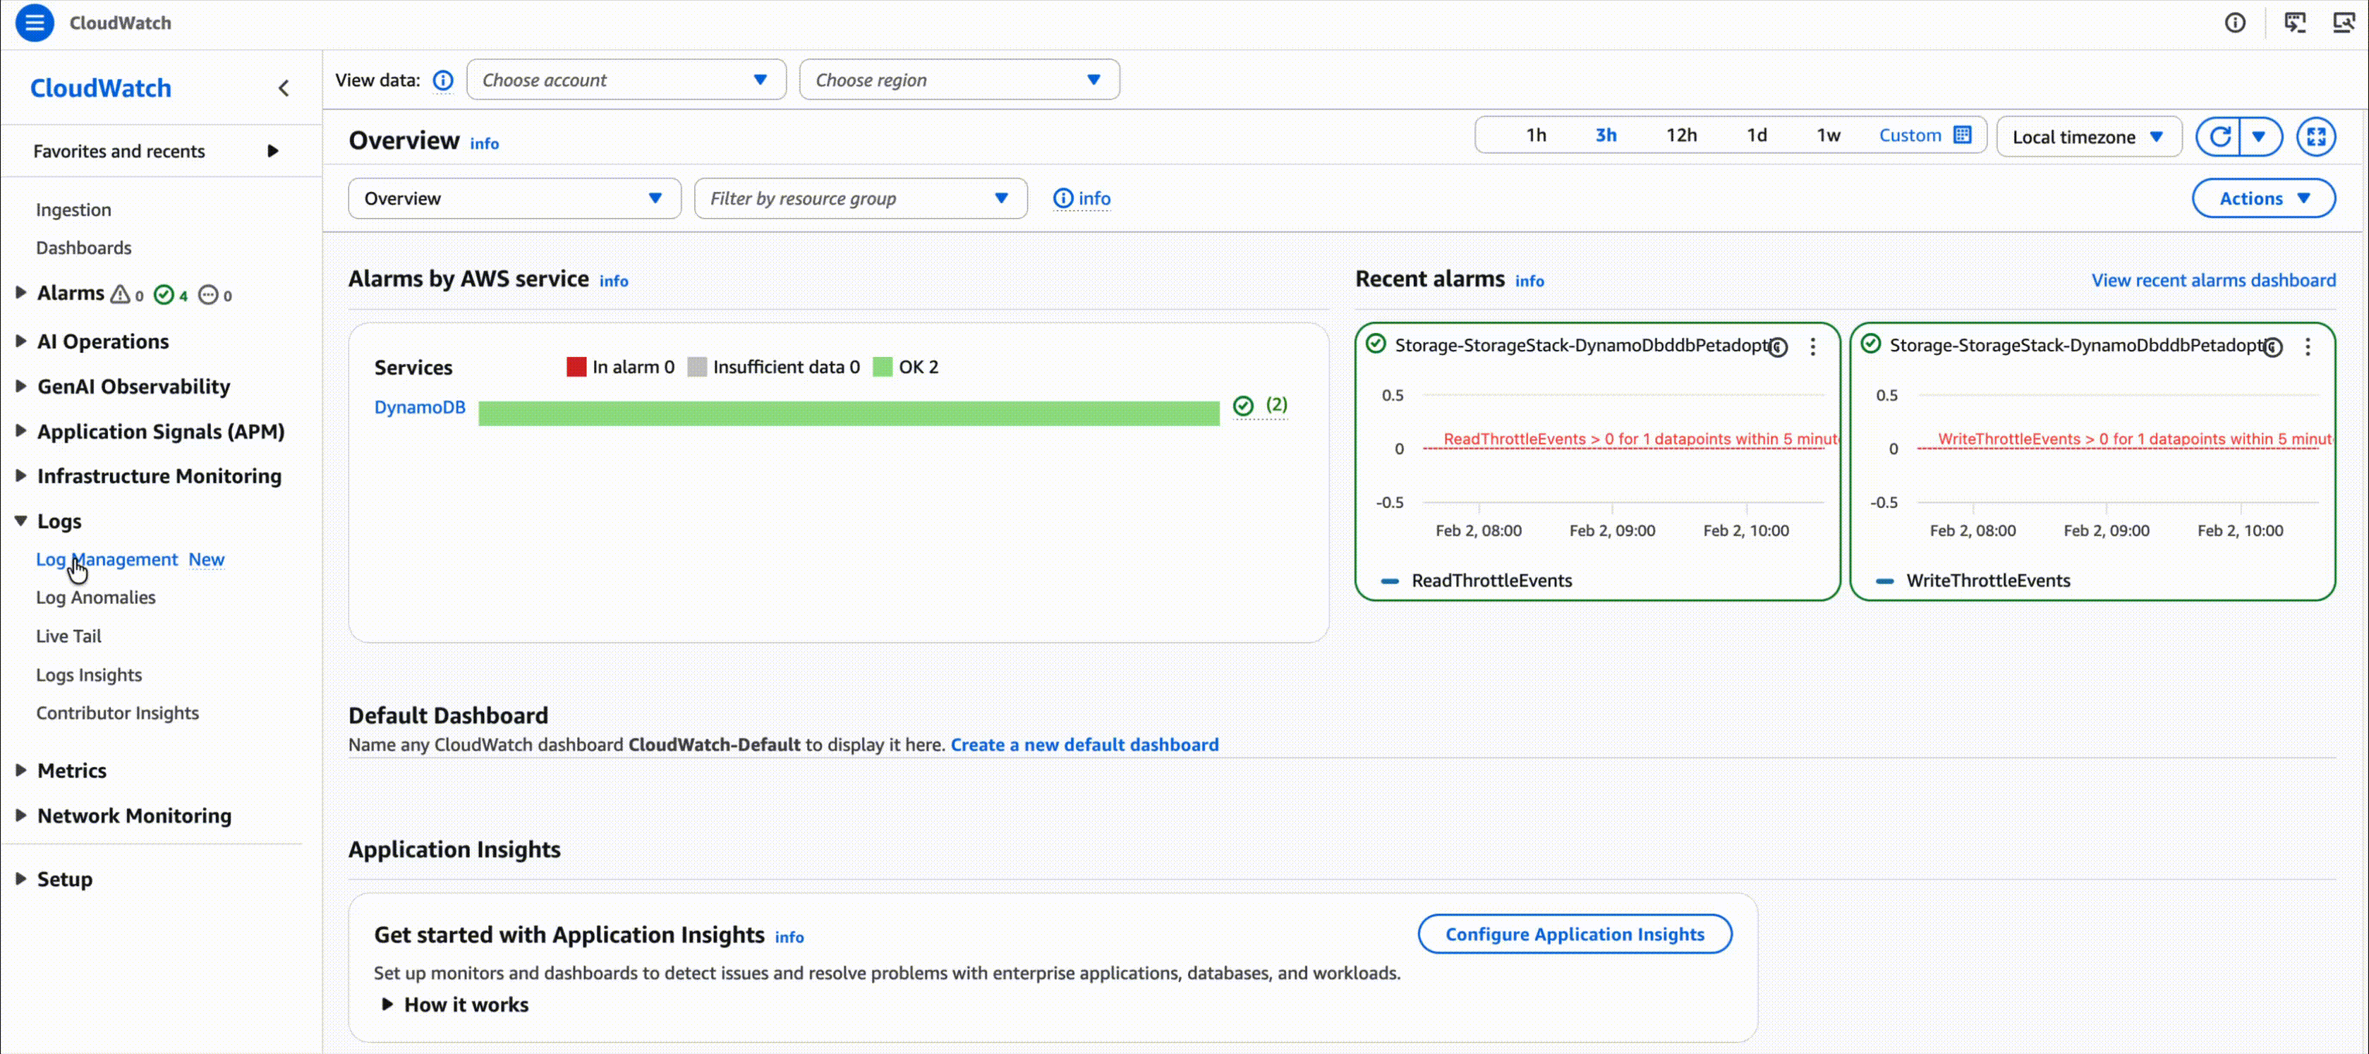Image resolution: width=2369 pixels, height=1054 pixels.
Task: Expand GenAI Observability section
Action: pos(20,387)
